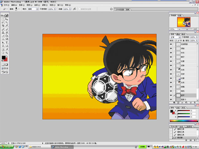Click delete layer trash icon
Screen dimensions: 199x149
[195, 103]
